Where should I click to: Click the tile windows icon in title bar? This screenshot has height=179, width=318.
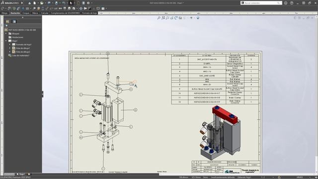(304, 3)
